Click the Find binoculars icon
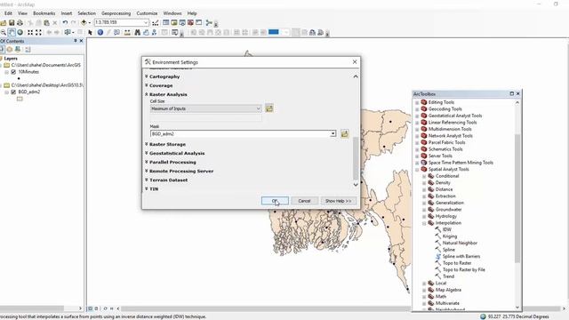The width and height of the screenshot is (569, 320). 138,33
